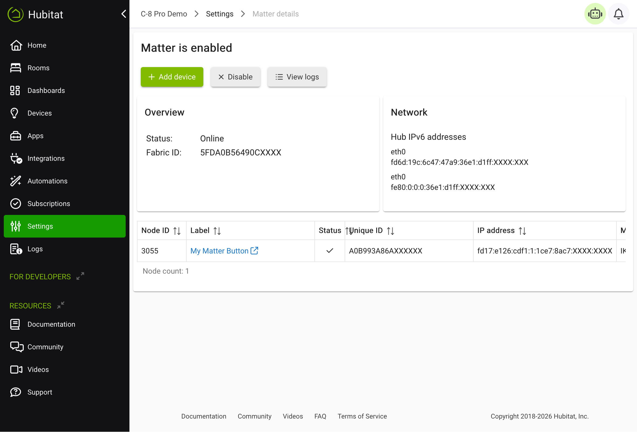Open notifications bell icon
637x432 pixels.
pos(618,14)
